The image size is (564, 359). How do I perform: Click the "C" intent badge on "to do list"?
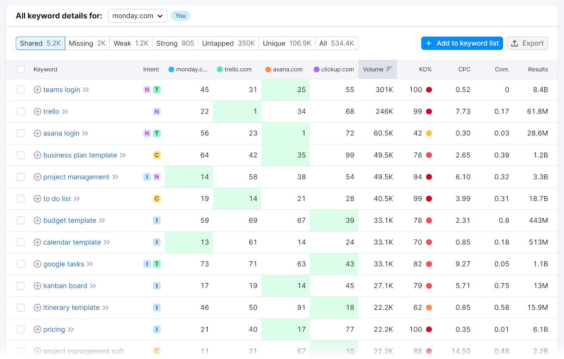(157, 198)
